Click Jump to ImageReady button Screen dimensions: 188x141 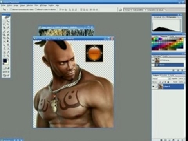(6, 76)
